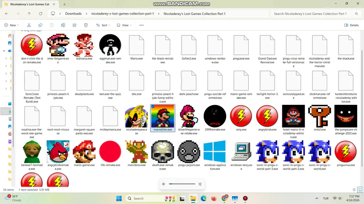The width and height of the screenshot is (364, 204).
Task: Select benexe7-fanmade.exe file icon
Action: point(32,152)
